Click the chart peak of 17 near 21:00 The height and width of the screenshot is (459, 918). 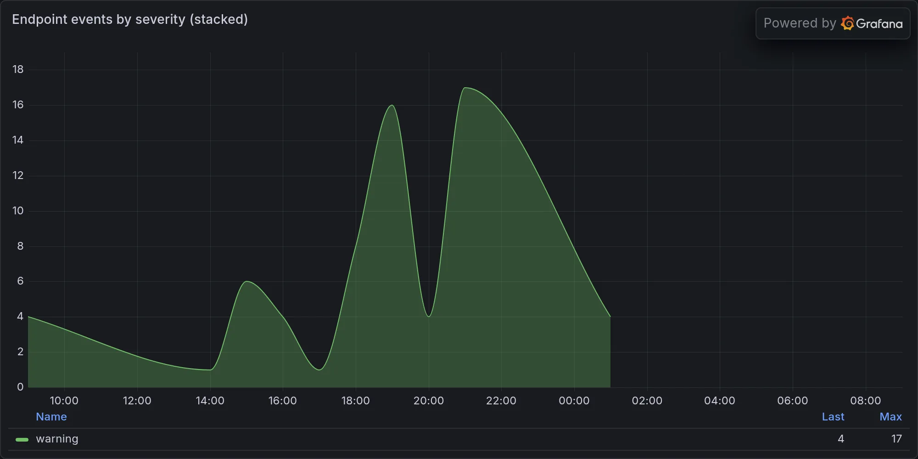[x=465, y=88]
